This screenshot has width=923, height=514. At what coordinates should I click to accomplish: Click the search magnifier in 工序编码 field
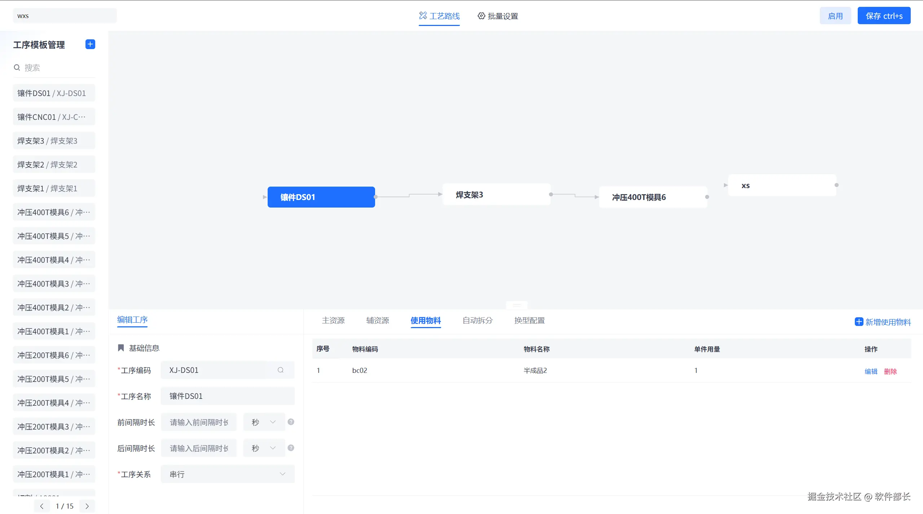281,370
